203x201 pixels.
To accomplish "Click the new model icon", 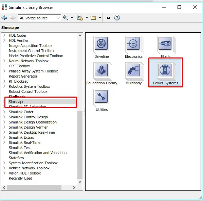I will (80, 18).
